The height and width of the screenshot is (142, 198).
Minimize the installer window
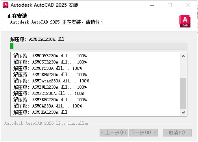[x=152, y=5]
